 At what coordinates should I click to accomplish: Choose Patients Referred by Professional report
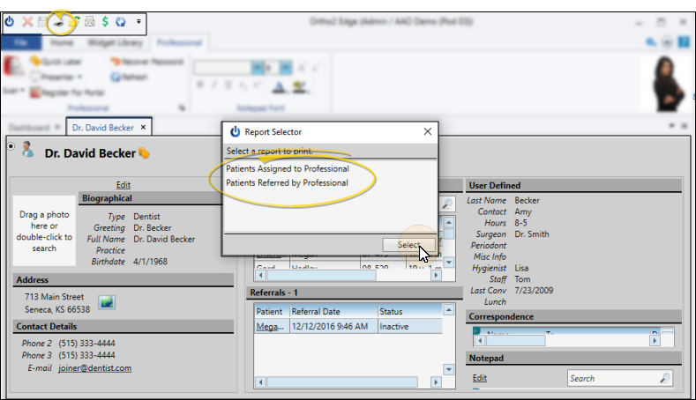287,182
